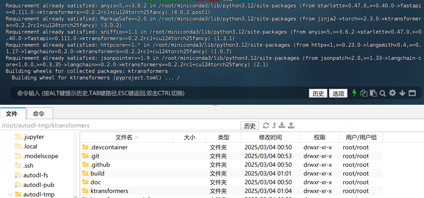Select the build folder in the file list
The height and width of the screenshot is (198, 424).
(97, 173)
